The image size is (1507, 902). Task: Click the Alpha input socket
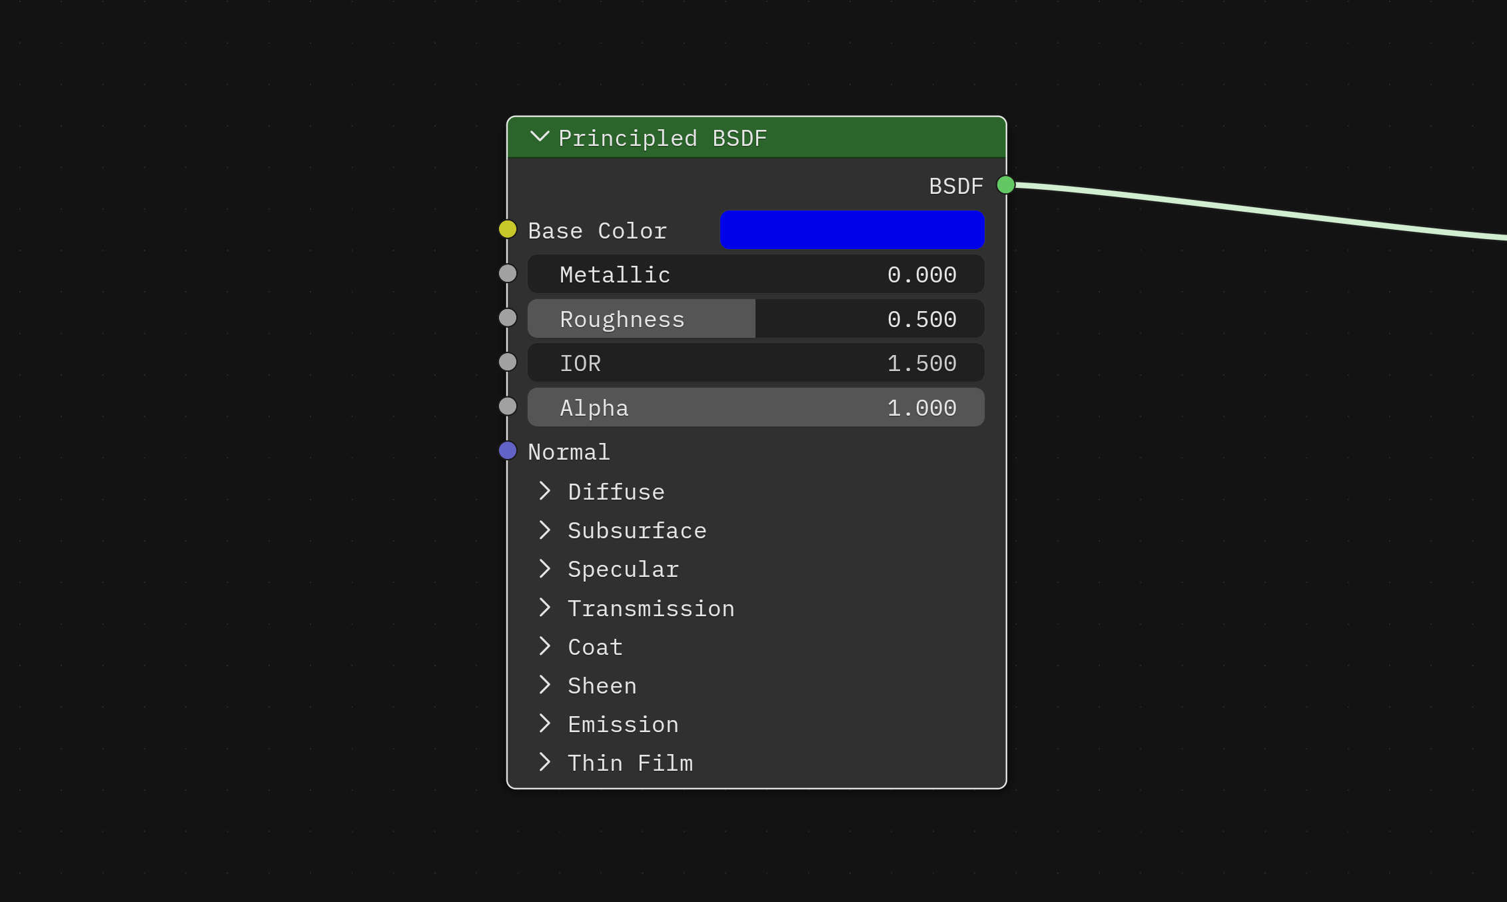point(508,406)
